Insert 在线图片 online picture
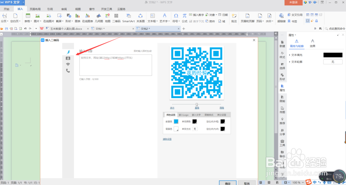Screen dimensions: 346x185 point(48,18)
